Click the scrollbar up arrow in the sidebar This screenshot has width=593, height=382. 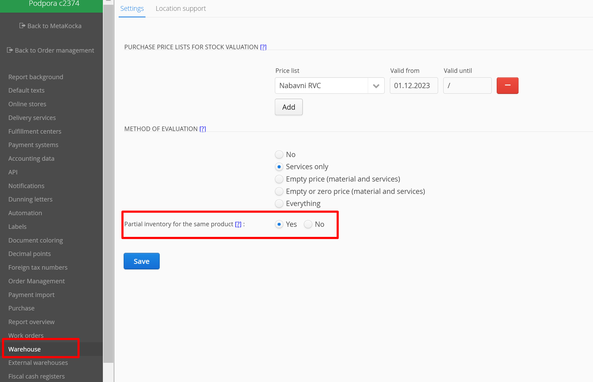tap(108, 1)
